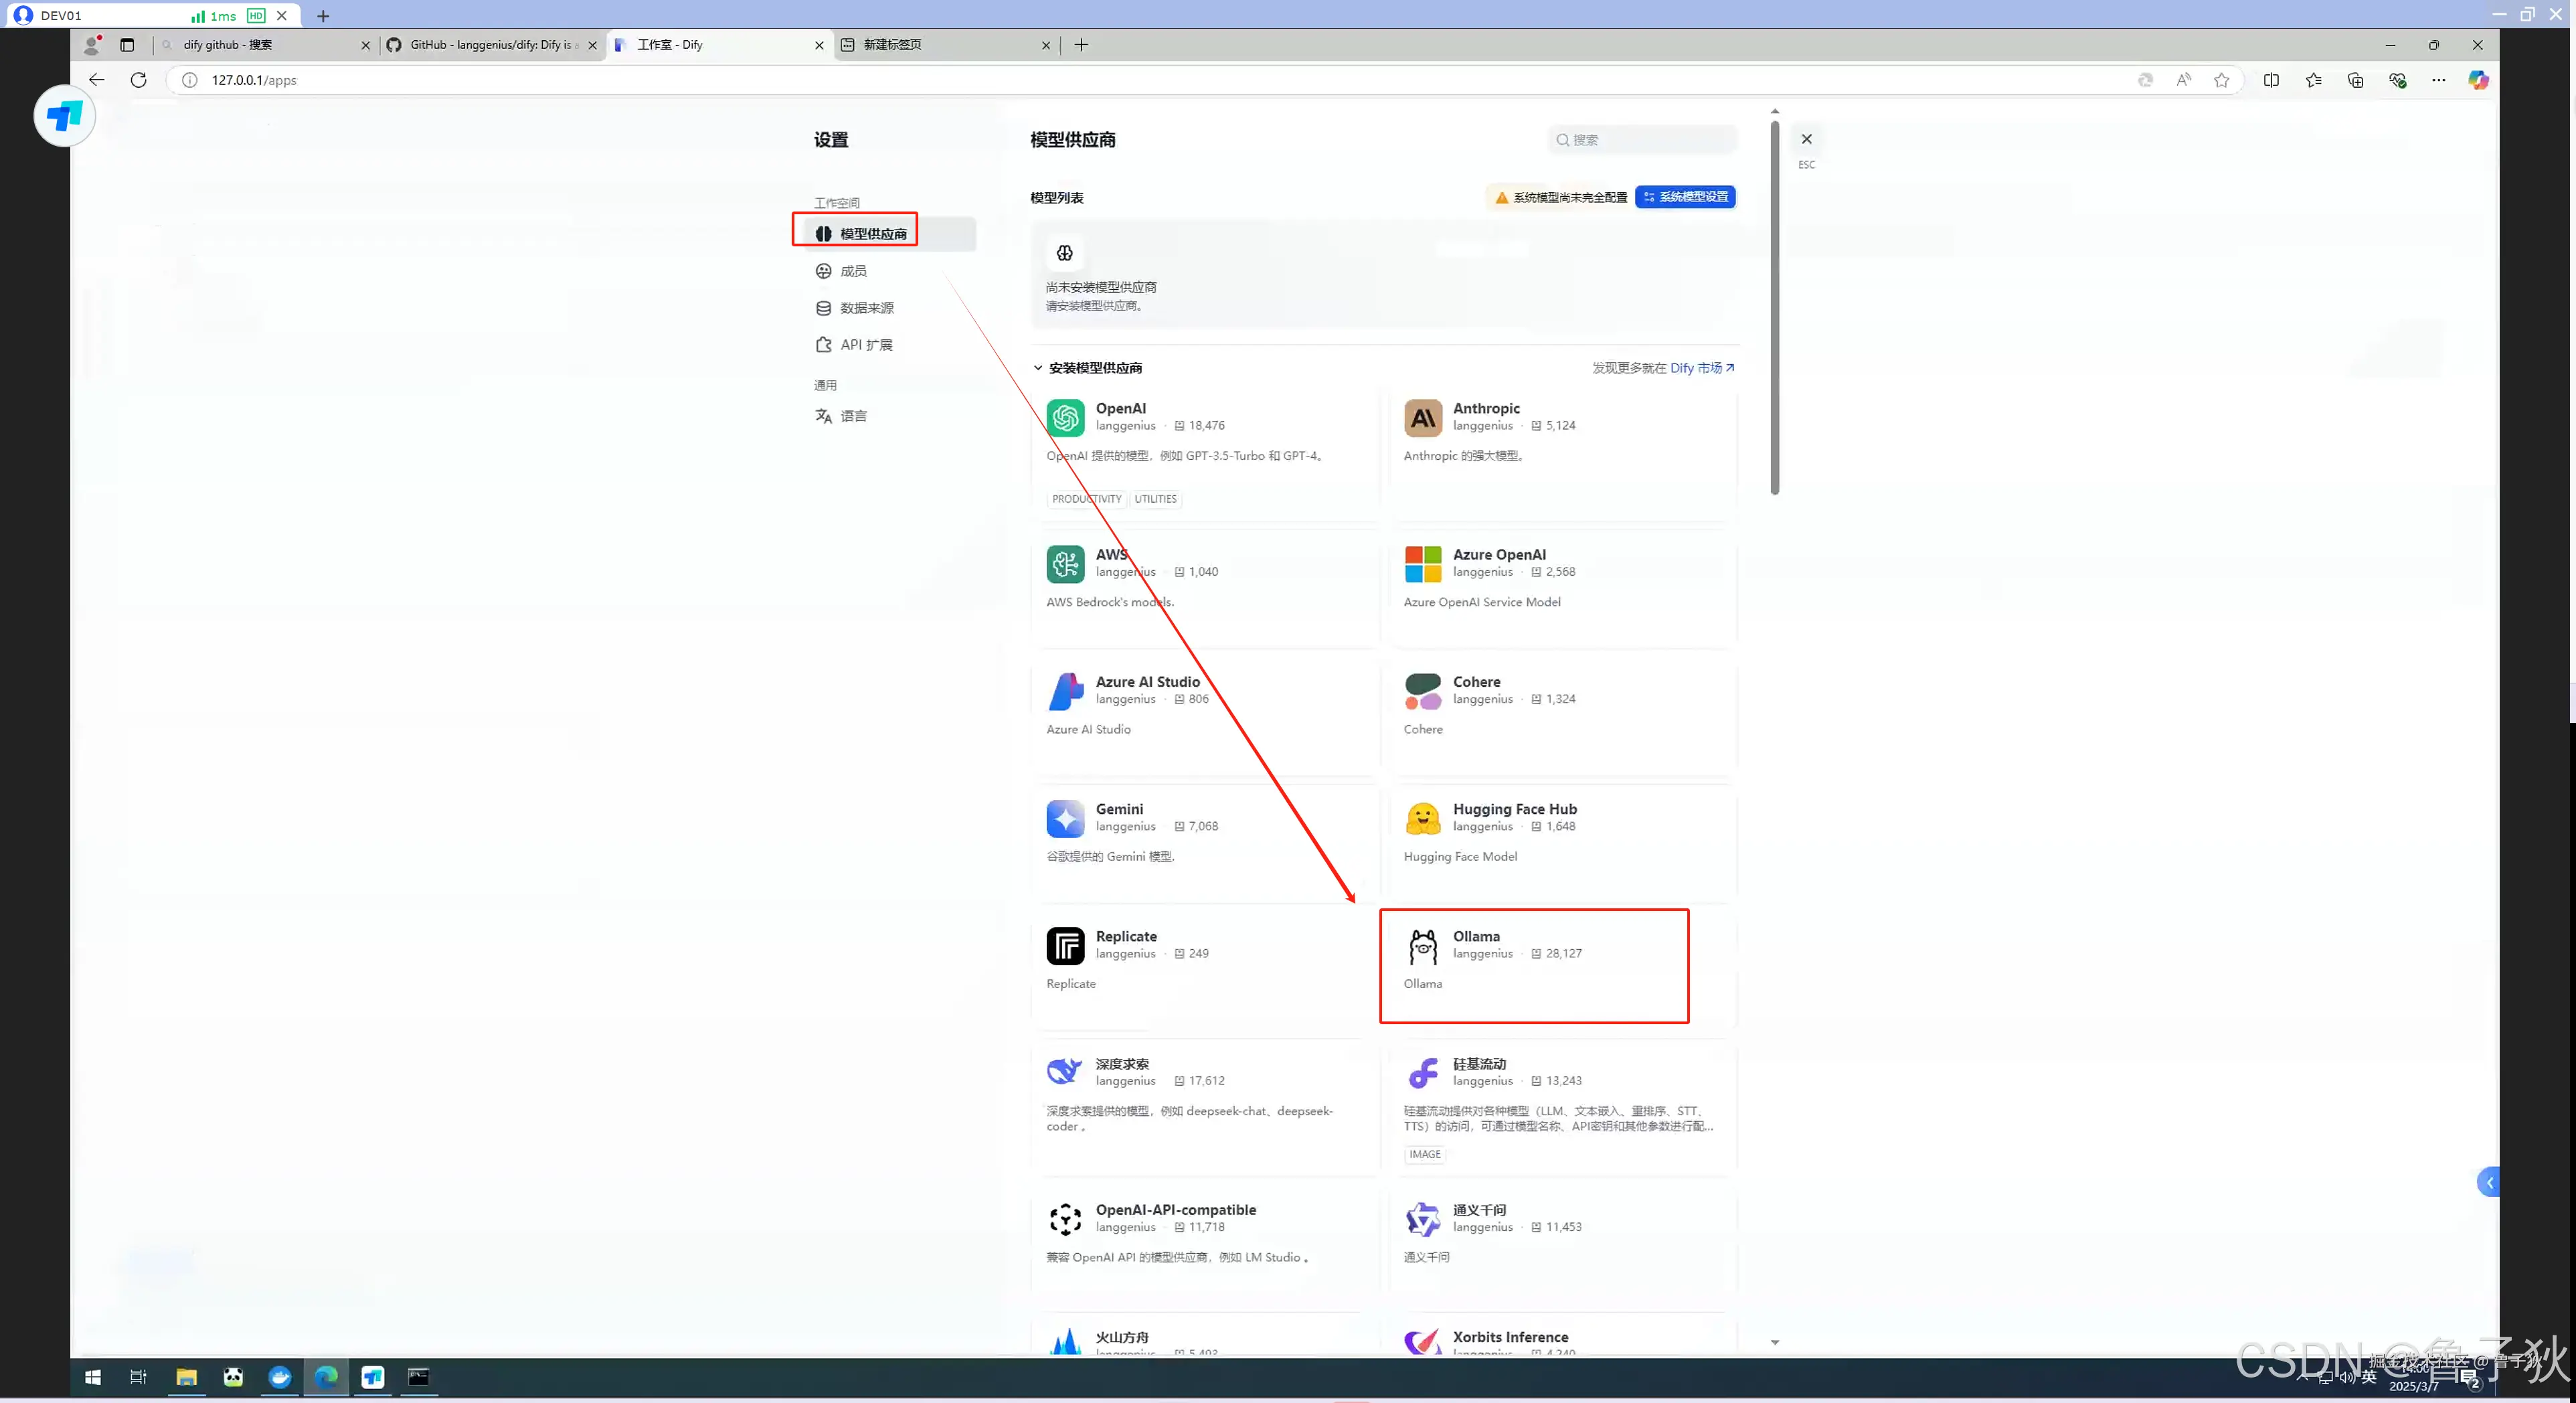The width and height of the screenshot is (2576, 1403).
Task: Expand the blue side panel arrow
Action: pos(2489,1183)
